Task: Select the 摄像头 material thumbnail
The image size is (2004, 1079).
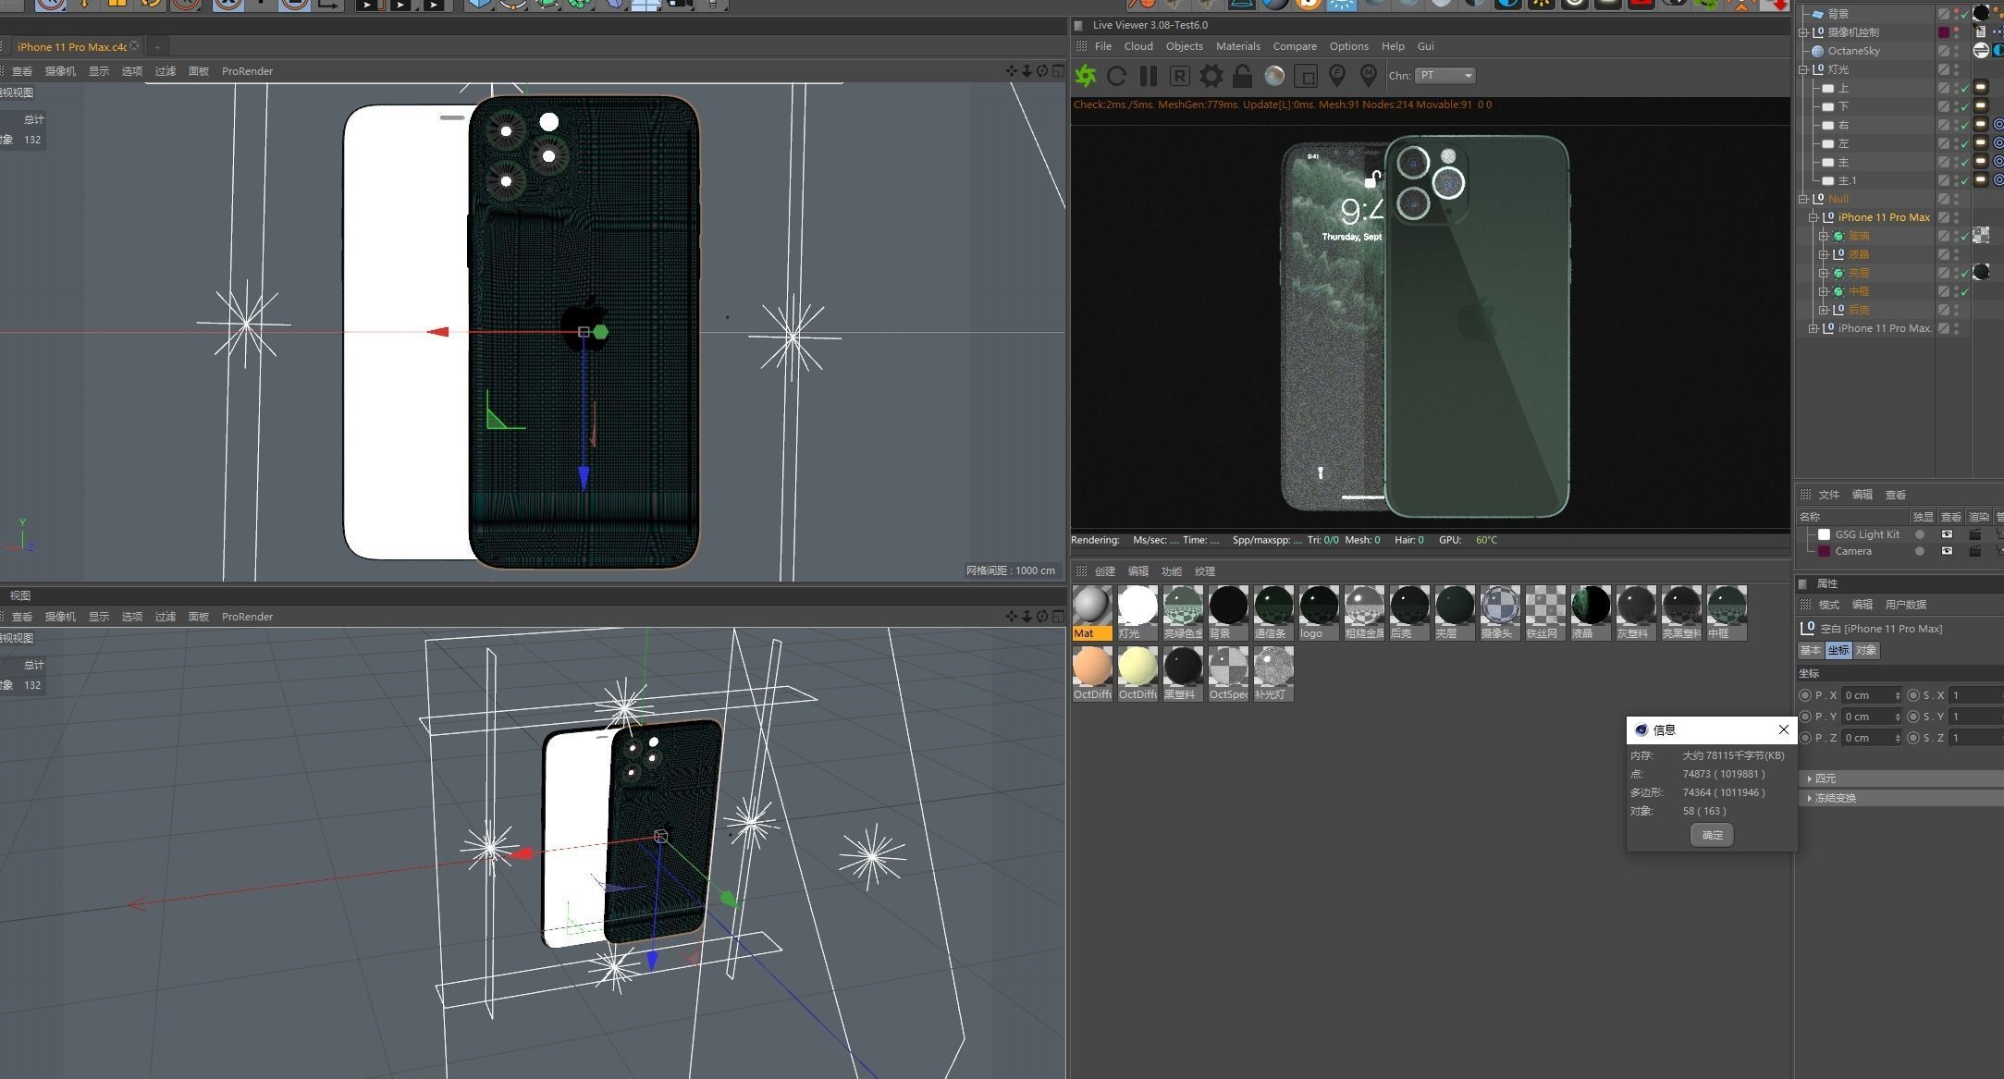Action: (x=1500, y=612)
